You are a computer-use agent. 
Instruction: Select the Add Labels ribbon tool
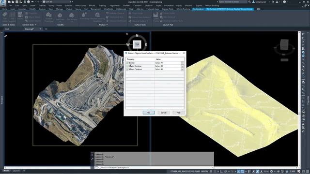click(4, 17)
